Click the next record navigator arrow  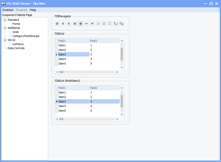69,24
